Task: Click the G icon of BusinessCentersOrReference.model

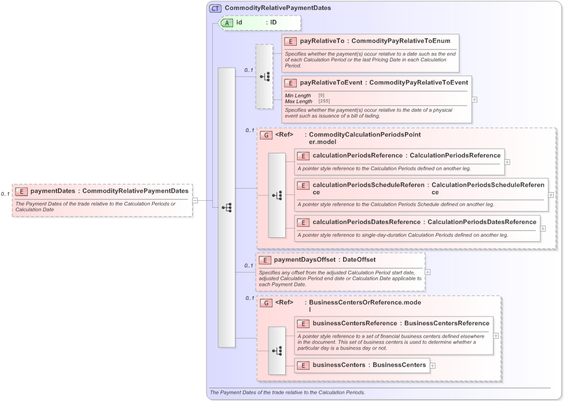Action: point(266,303)
